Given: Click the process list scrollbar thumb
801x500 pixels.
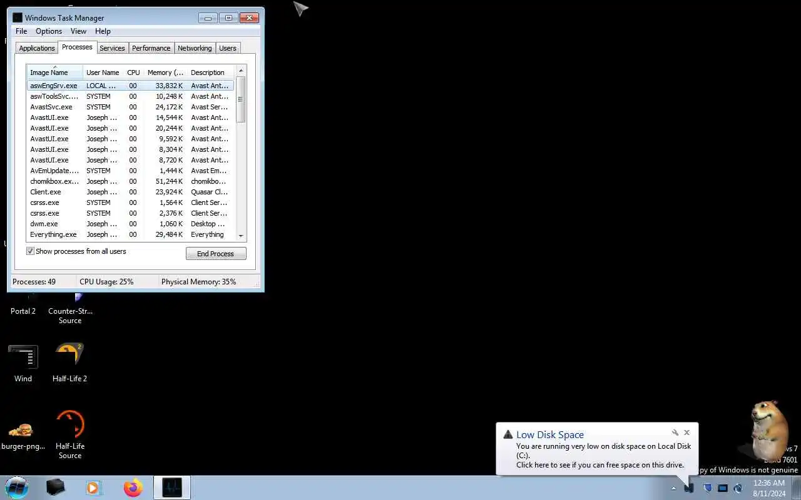Looking at the screenshot, I should click(241, 99).
